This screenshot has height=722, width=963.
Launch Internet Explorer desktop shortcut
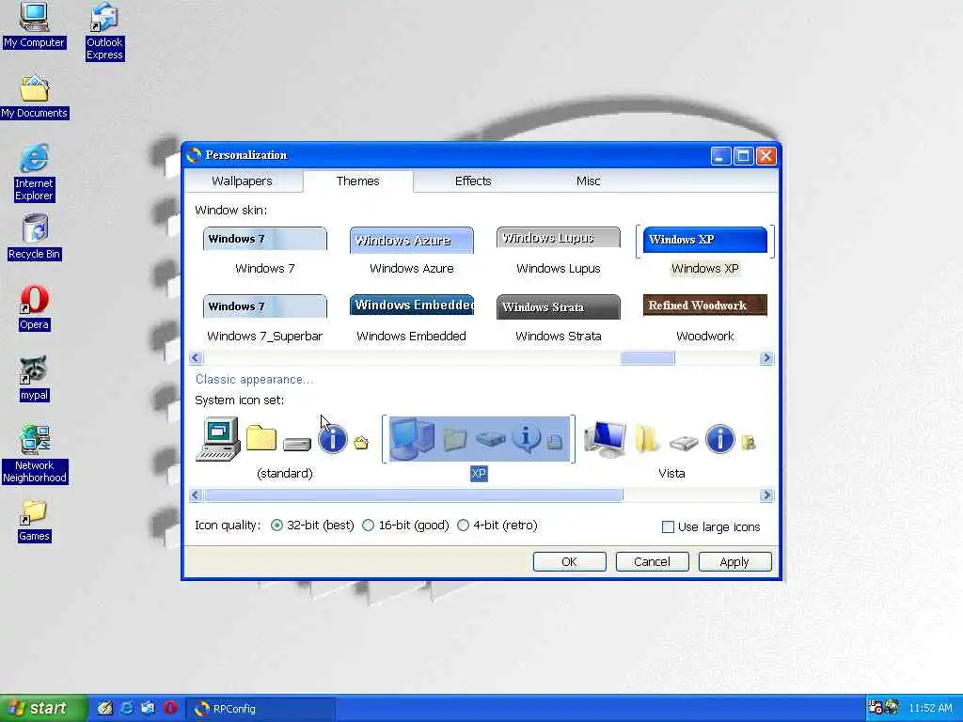coord(34,173)
